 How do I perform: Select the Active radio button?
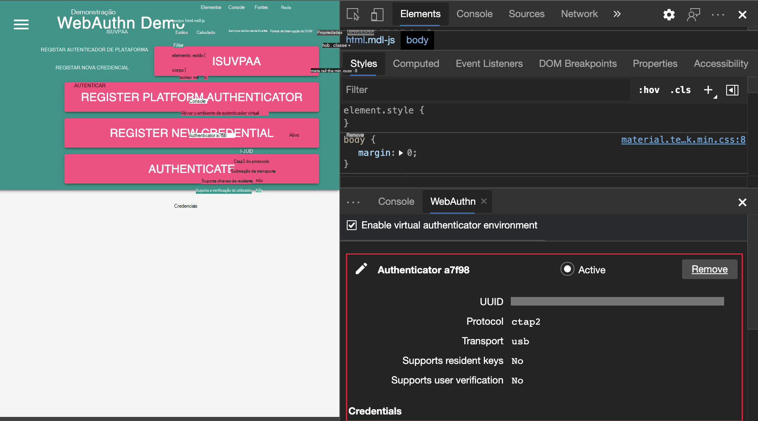pyautogui.click(x=567, y=269)
